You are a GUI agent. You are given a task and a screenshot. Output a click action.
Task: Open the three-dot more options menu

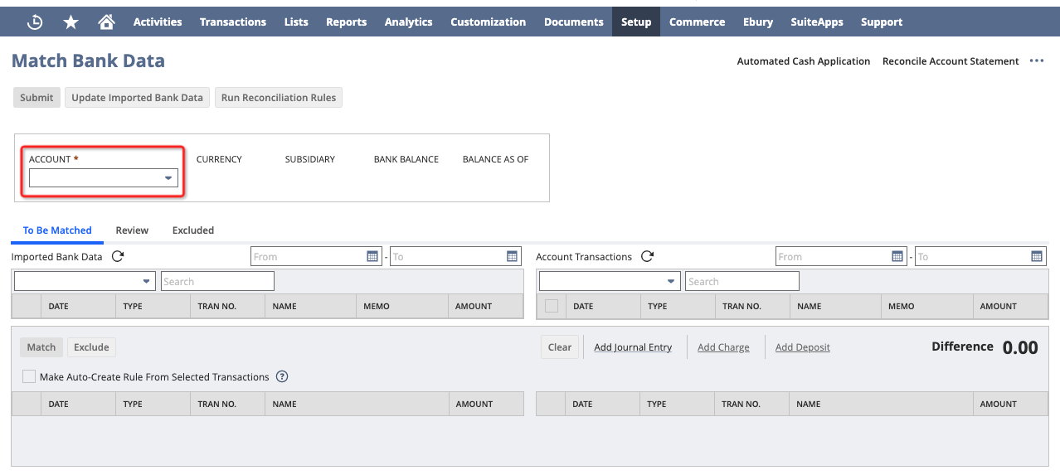tap(1037, 61)
